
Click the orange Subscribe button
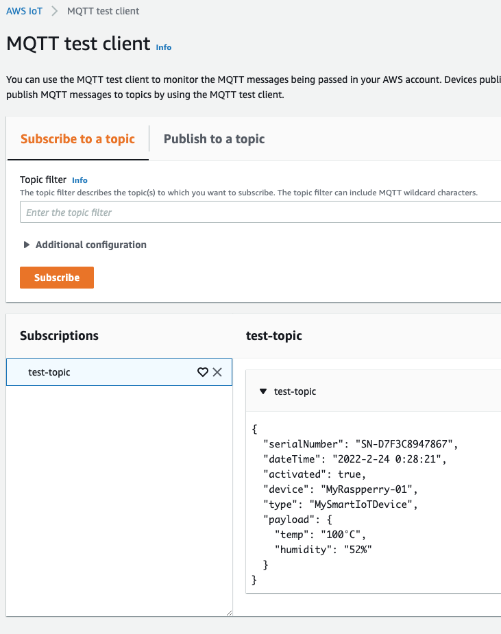click(57, 278)
